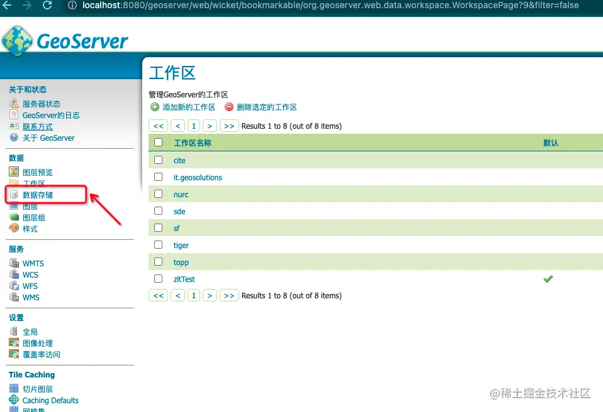Click 添加新的工作区 link
This screenshot has width=603, height=412.
pyautogui.click(x=189, y=107)
